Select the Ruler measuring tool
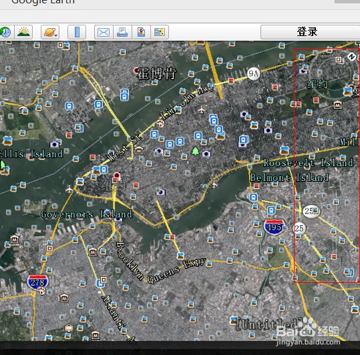This screenshot has width=360, height=355. (77, 32)
